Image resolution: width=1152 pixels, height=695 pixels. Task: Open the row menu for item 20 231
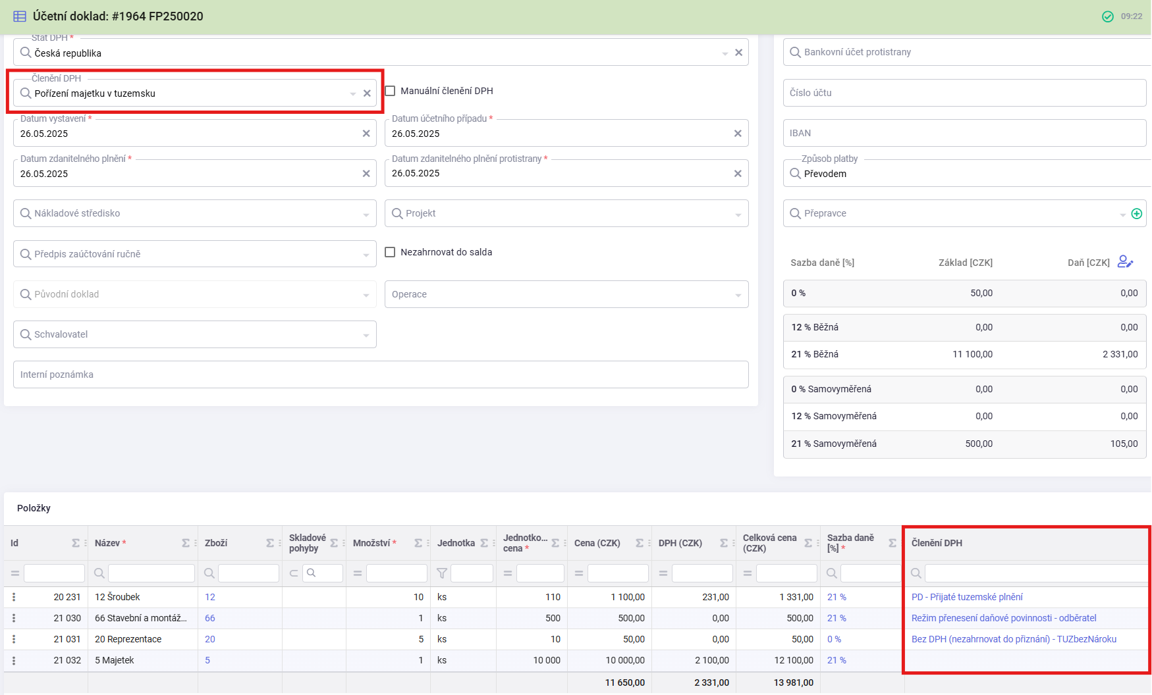14,597
